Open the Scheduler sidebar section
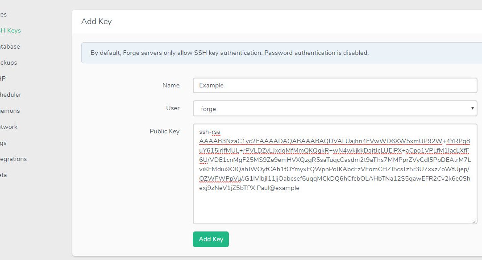Image resolution: width=482 pixels, height=260 pixels. coord(10,95)
